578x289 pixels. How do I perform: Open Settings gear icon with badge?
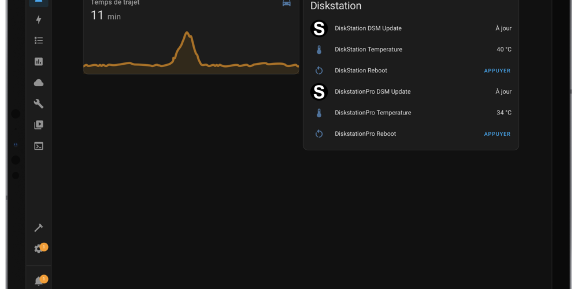39,249
